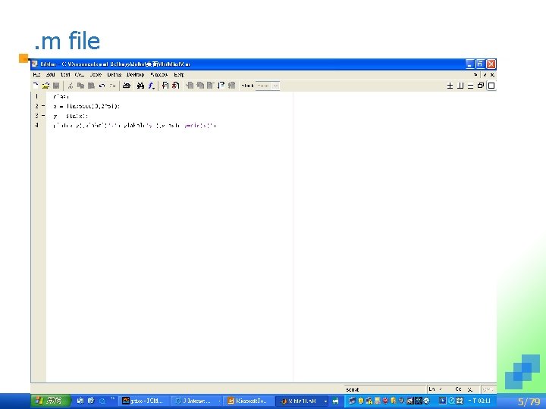Open the Cell menu
Image resolution: width=546 pixels, height=409 pixels.
(80, 75)
